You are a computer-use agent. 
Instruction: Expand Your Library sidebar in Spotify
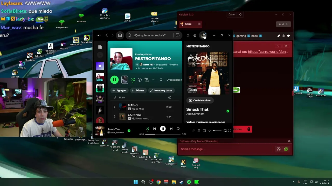point(100,47)
